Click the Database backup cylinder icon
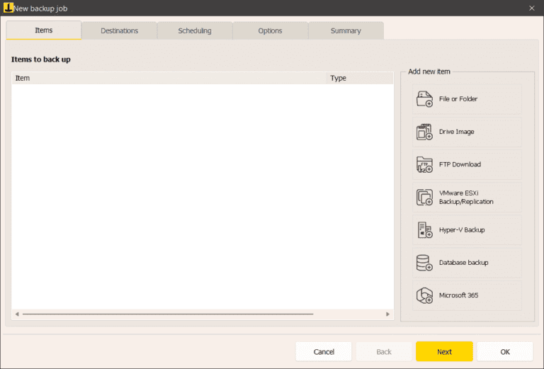Screen dimensions: 544x369 tap(424, 263)
